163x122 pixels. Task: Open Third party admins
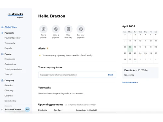pyautogui.click(x=13, y=69)
